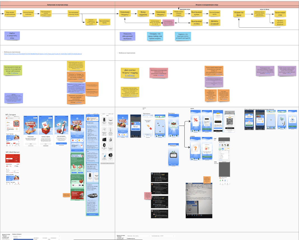
Task: Select the 'Нахожу баннер, нажимаю' sticky note
Action: coord(28,13)
